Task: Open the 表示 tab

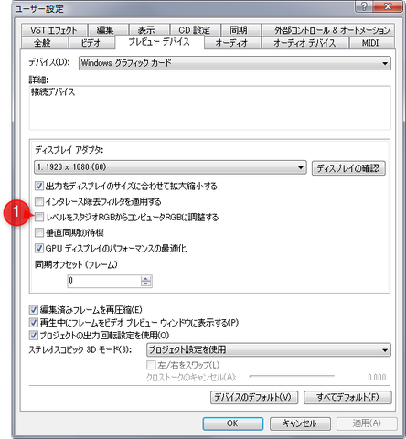Action: [x=149, y=30]
